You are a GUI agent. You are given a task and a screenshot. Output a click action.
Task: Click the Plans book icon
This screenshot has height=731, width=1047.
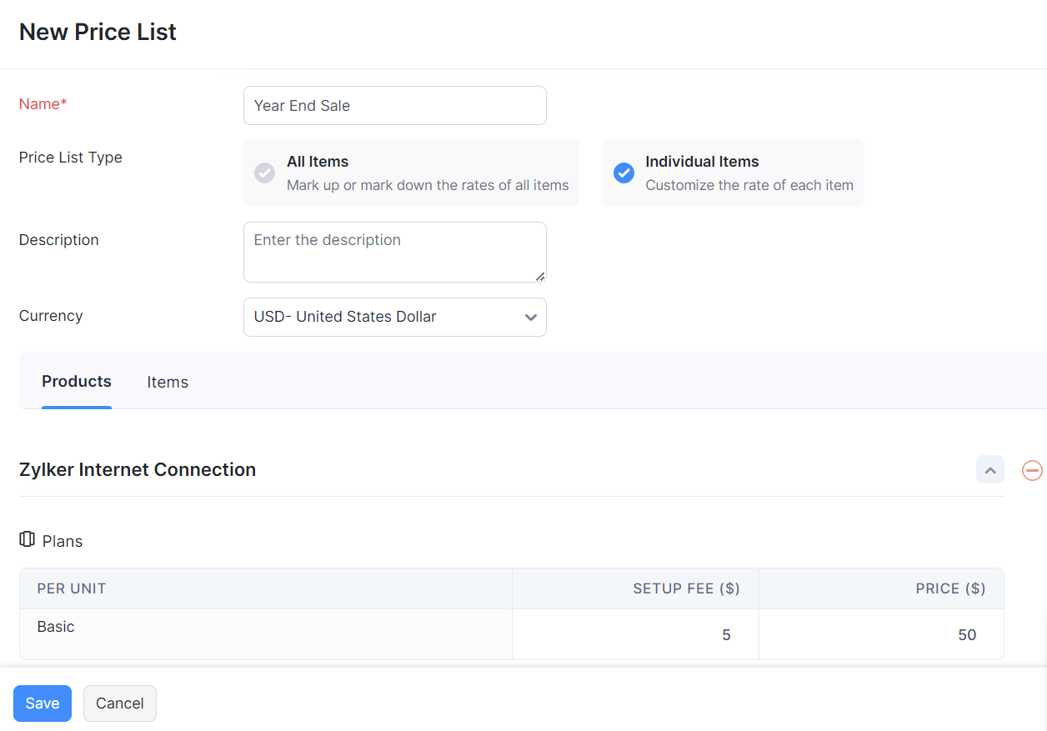(x=26, y=538)
